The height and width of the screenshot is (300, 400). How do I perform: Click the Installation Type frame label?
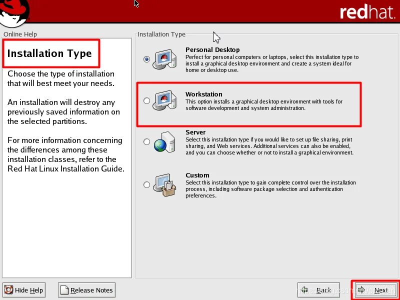coord(161,34)
